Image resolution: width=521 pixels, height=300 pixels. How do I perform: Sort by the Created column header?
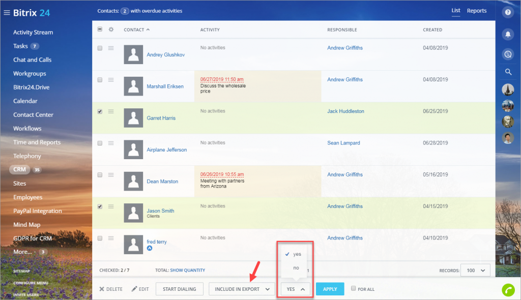click(x=432, y=29)
